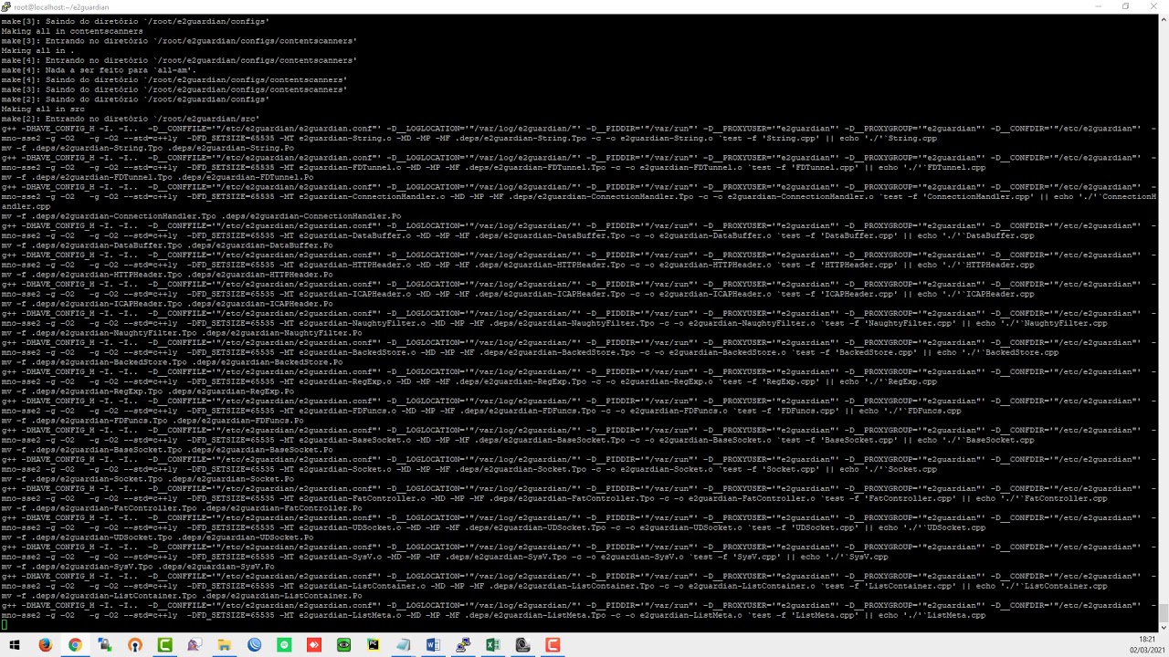Image resolution: width=1169 pixels, height=657 pixels.
Task: Click the window title root@localhost:~/e2guardian
Action: point(61,7)
